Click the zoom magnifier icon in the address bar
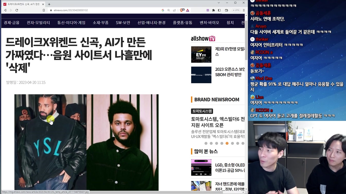This screenshot has height=194, width=346. pos(169,10)
